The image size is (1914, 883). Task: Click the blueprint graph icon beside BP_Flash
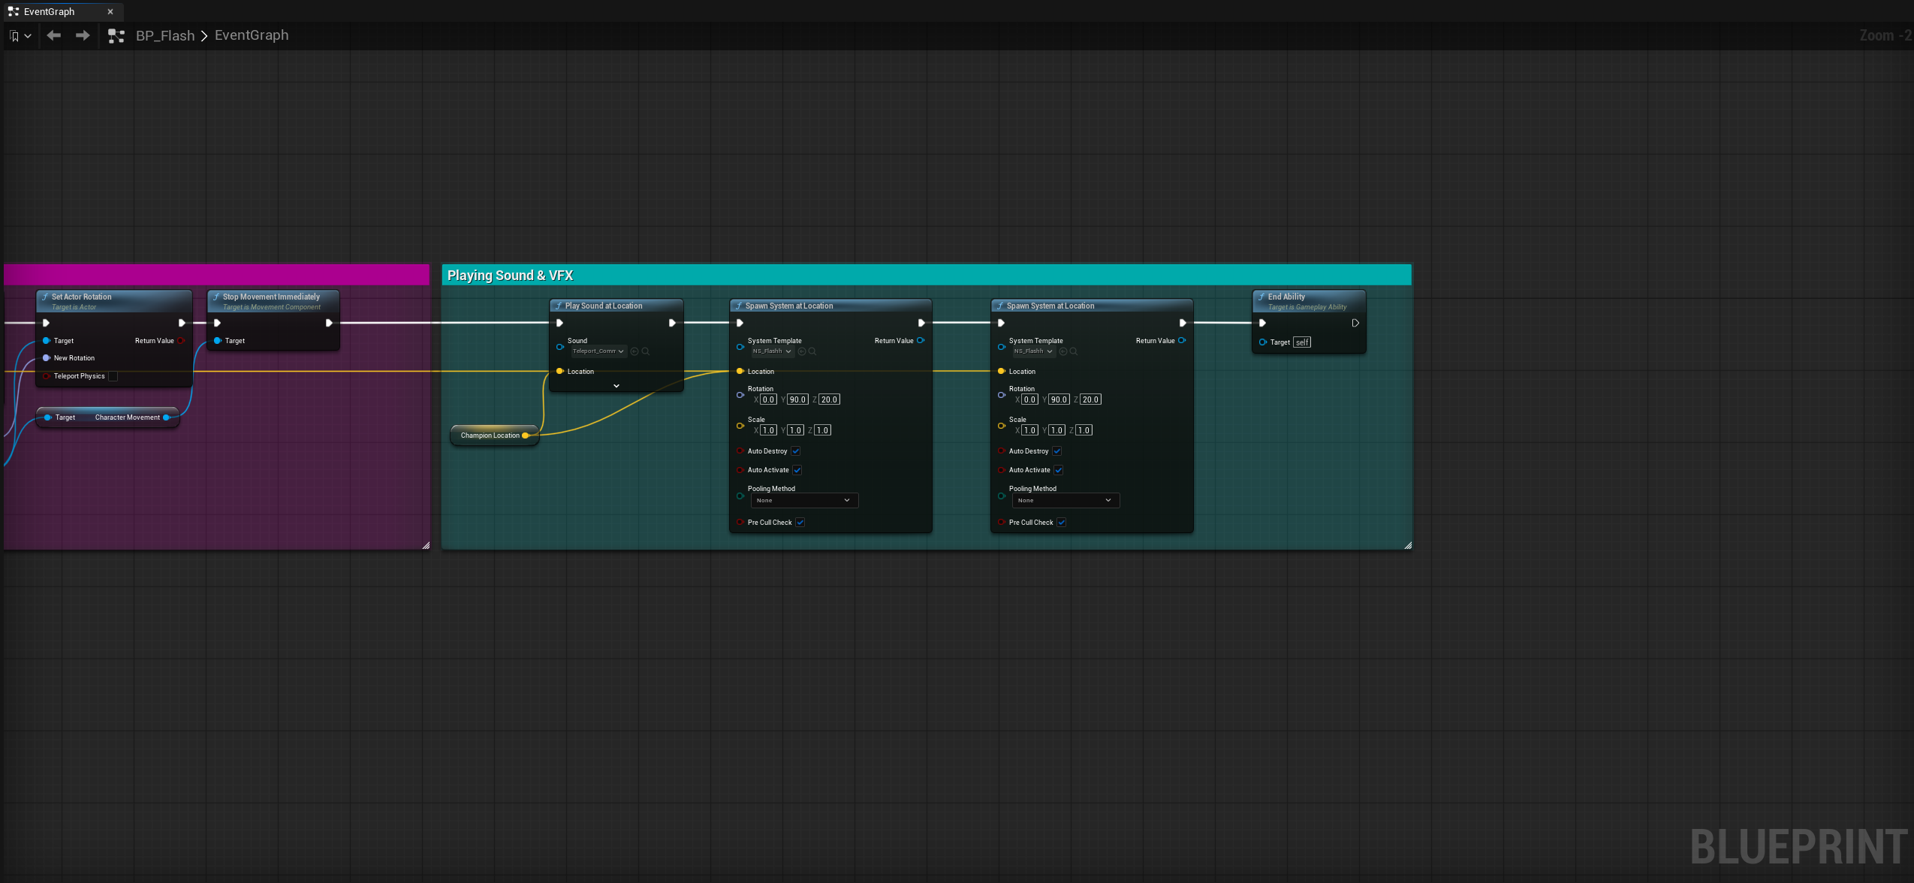116,35
